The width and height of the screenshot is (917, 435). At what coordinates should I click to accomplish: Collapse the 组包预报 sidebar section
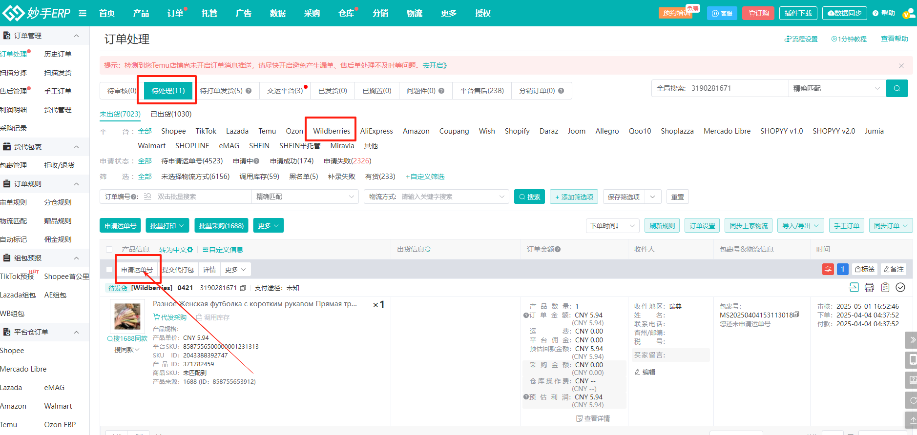point(77,258)
